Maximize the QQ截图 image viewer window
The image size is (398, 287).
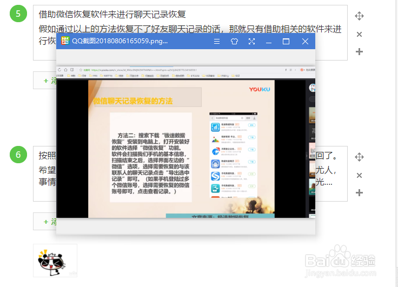286,42
